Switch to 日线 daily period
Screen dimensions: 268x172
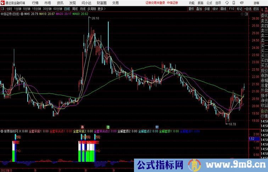(x=67, y=8)
